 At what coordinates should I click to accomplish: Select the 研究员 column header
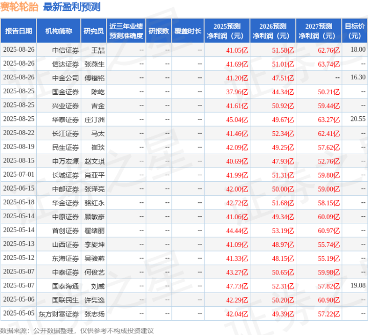point(94,31)
